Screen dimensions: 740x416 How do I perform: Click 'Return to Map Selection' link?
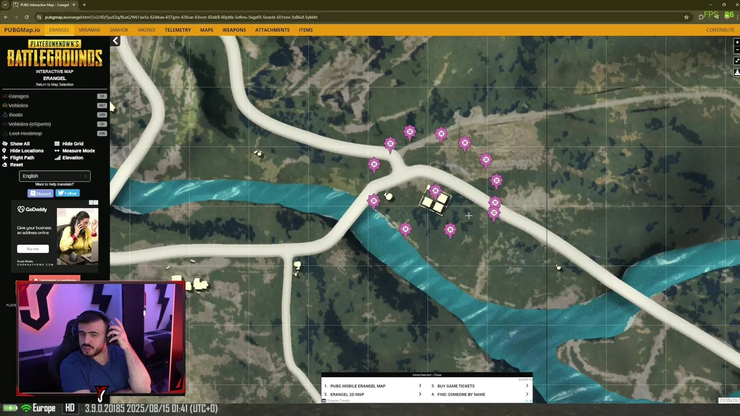(x=54, y=85)
